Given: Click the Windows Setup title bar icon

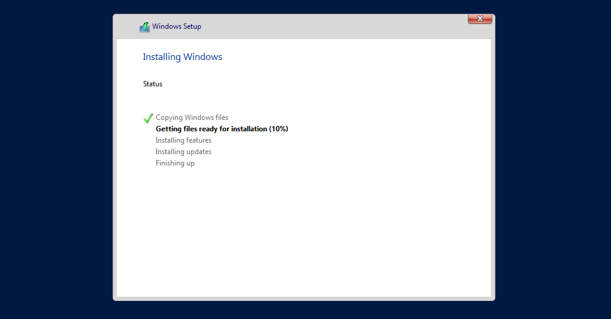Looking at the screenshot, I should pos(144,27).
